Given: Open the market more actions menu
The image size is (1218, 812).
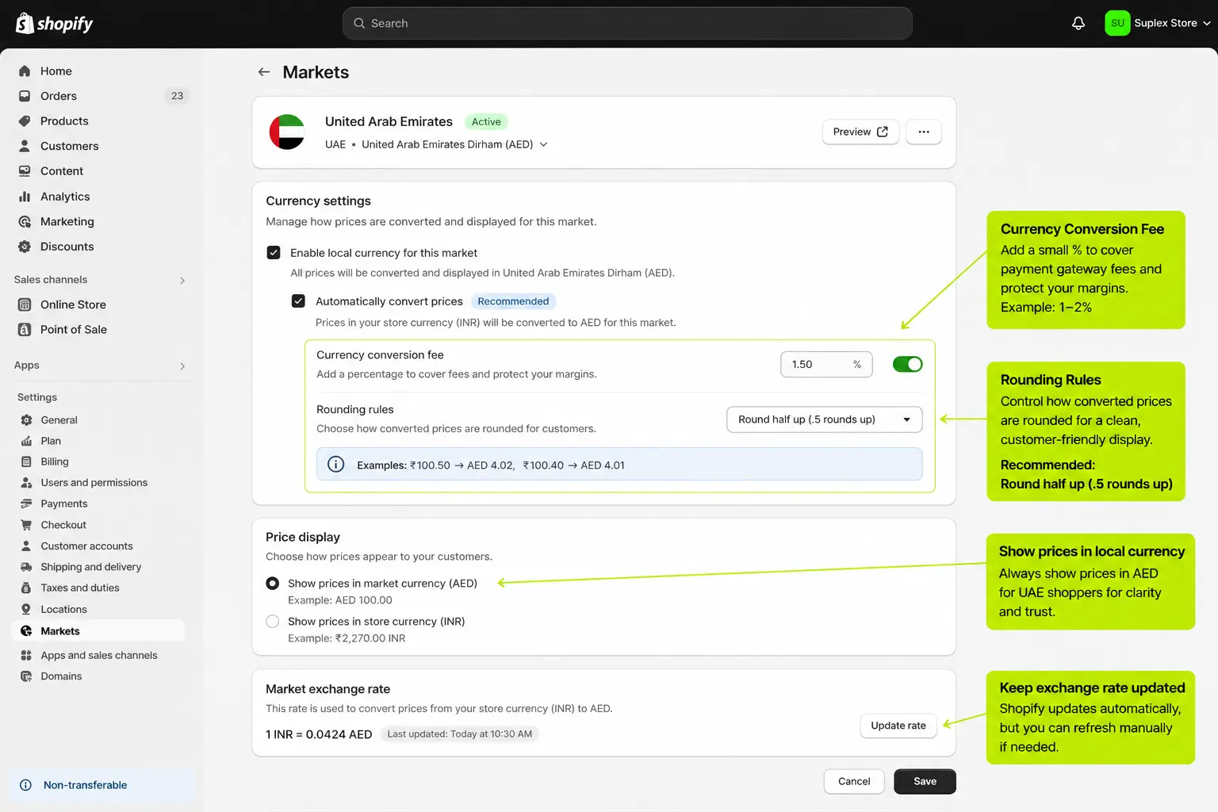Looking at the screenshot, I should click(924, 132).
